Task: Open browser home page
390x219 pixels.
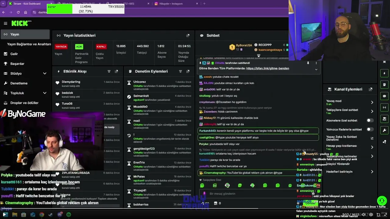Action: (26, 12)
